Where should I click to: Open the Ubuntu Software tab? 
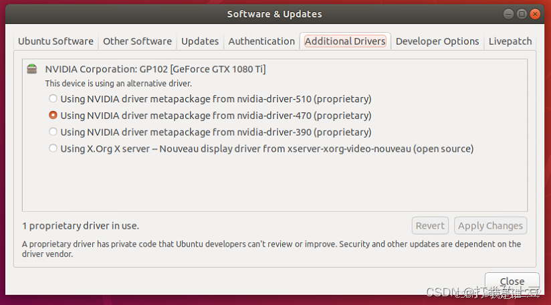(56, 41)
